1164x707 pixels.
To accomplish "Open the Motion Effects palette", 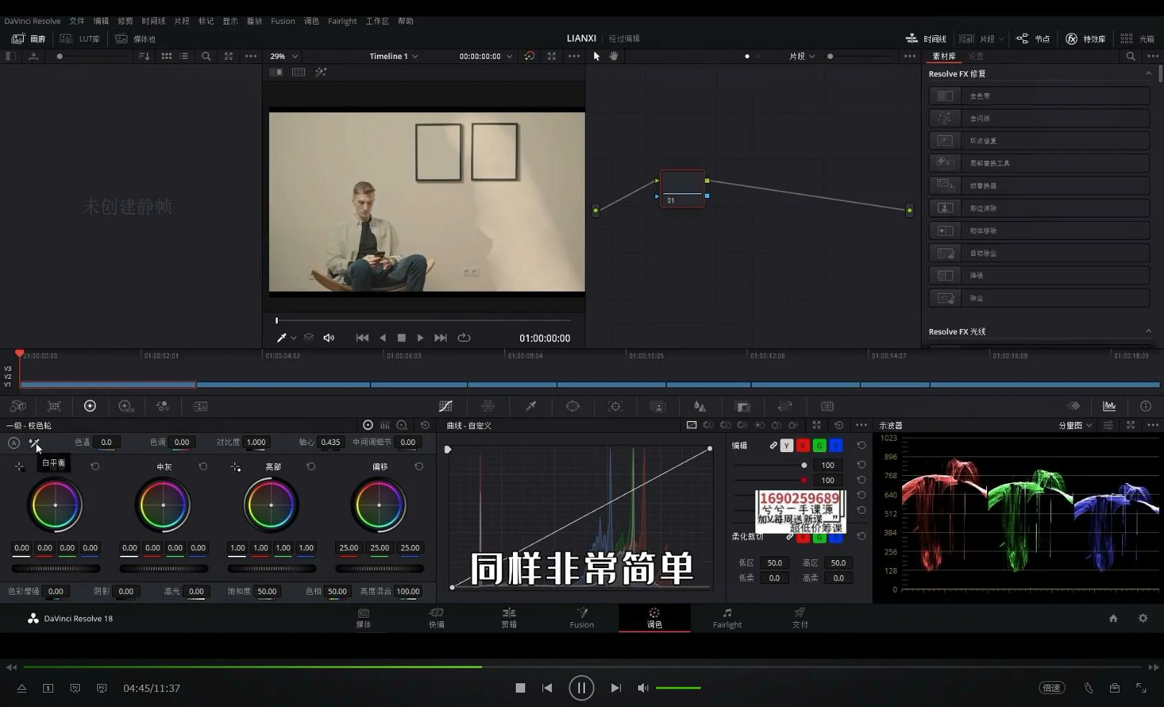I will coord(200,406).
